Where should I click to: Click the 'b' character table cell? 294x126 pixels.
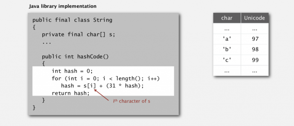[227, 49]
